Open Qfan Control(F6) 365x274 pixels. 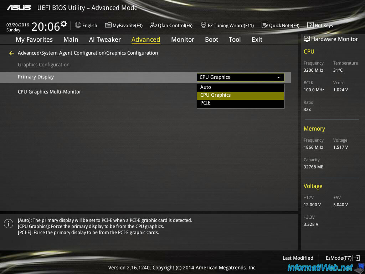171,25
